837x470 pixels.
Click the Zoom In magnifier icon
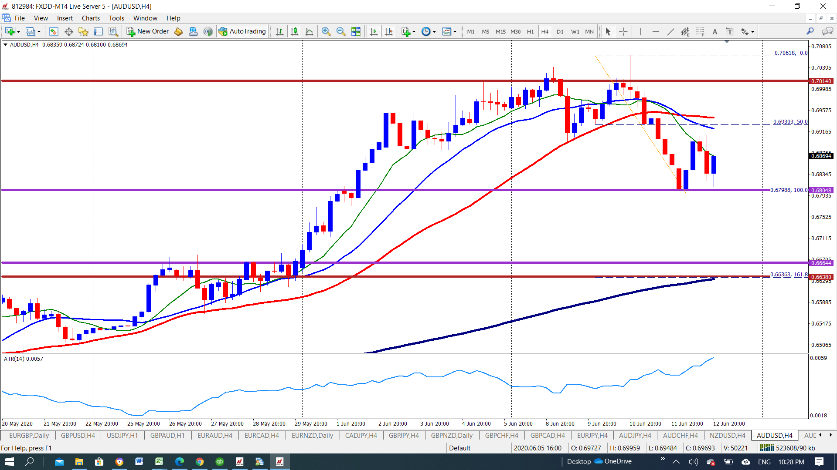[326, 31]
